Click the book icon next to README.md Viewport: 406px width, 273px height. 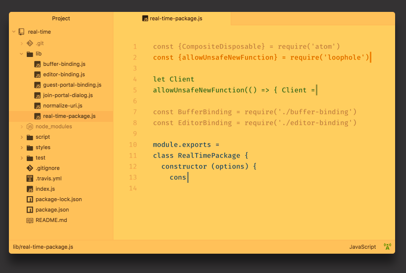[30, 220]
